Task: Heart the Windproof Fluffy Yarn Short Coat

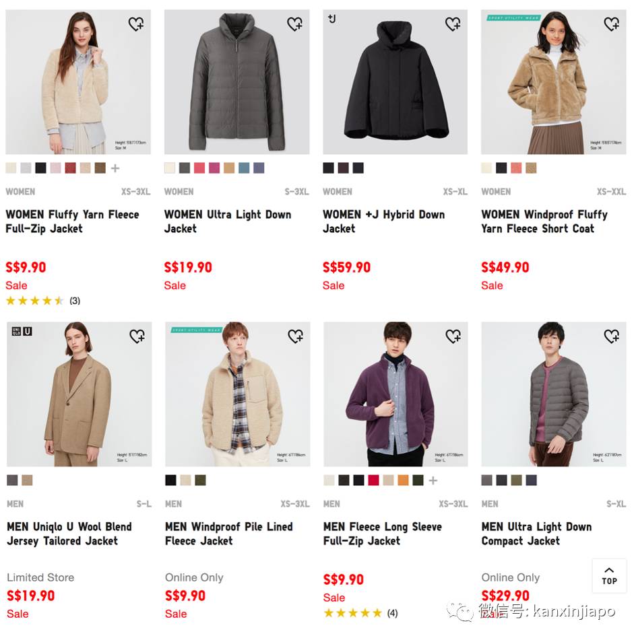Action: coord(611,25)
